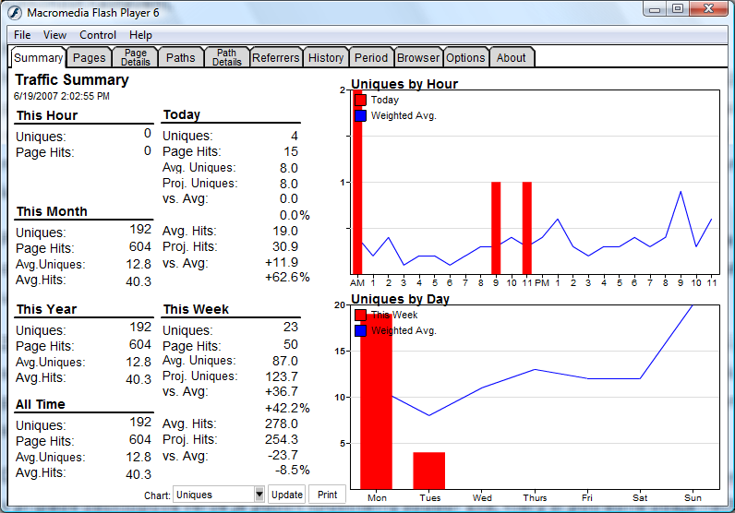The height and width of the screenshot is (513, 735).
Task: Click blue Weighted Avg. swatch in hourly chart
Action: tap(360, 115)
